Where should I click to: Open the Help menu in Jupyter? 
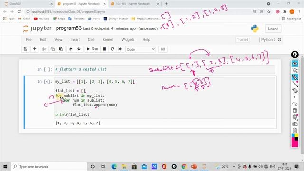[146, 40]
